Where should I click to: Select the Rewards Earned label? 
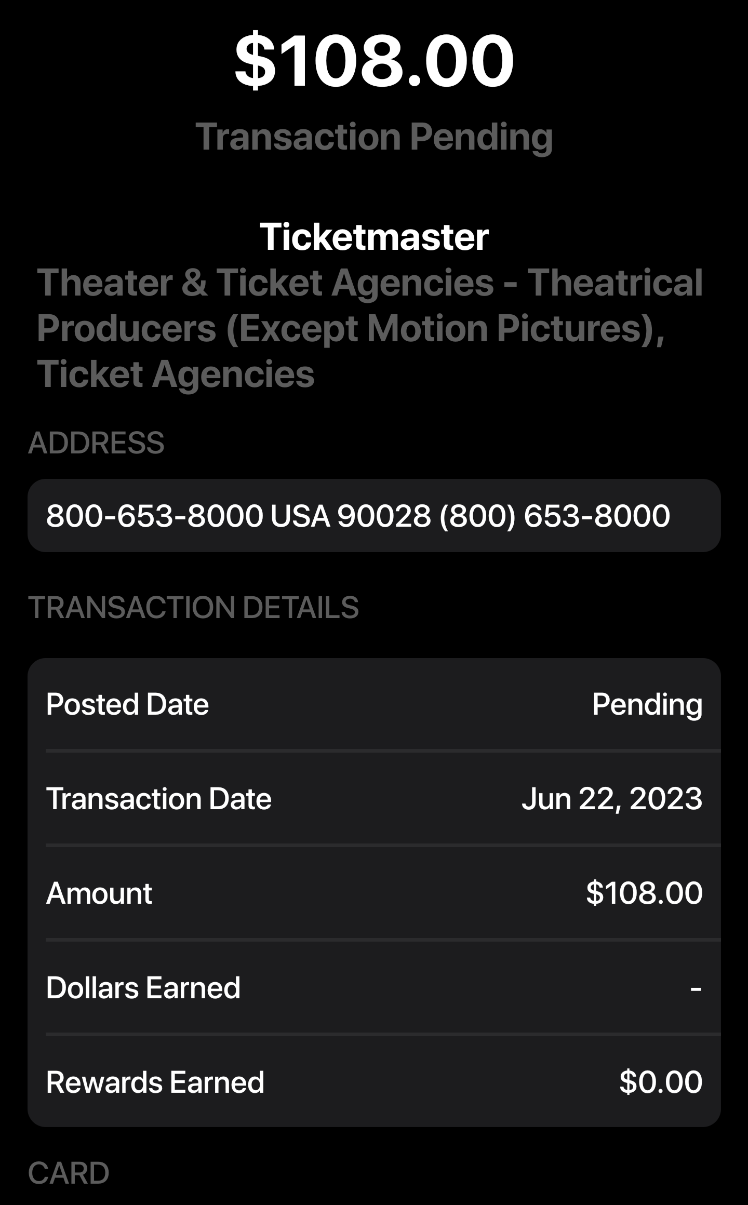pyautogui.click(x=155, y=1082)
